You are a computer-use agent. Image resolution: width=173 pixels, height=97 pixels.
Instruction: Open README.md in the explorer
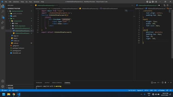coord(16,53)
